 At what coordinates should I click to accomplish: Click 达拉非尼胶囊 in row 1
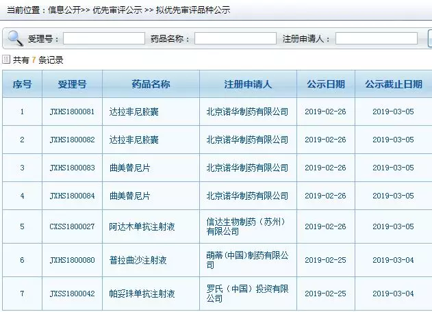(x=134, y=112)
